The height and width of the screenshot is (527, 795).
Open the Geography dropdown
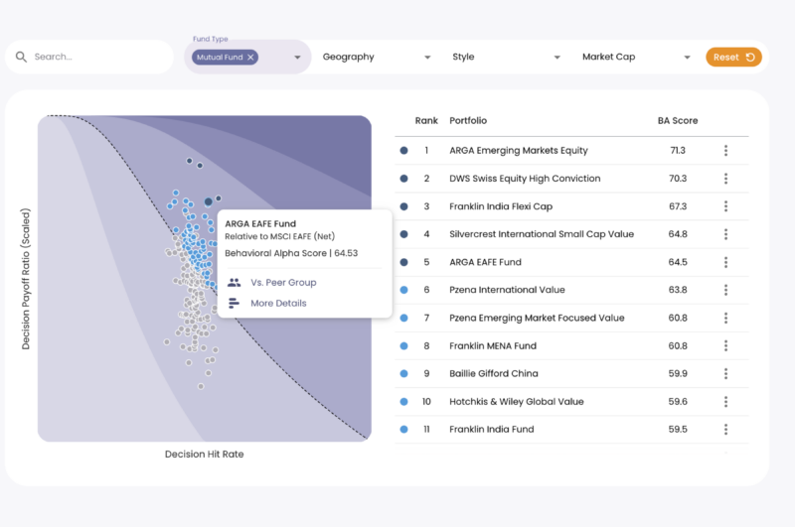[377, 58]
